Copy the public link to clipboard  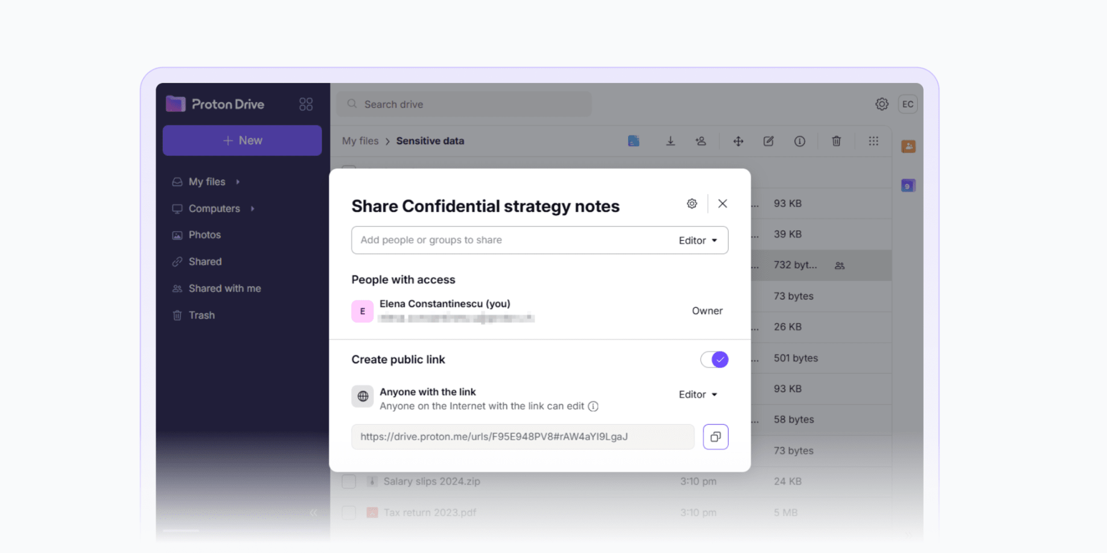tap(716, 437)
